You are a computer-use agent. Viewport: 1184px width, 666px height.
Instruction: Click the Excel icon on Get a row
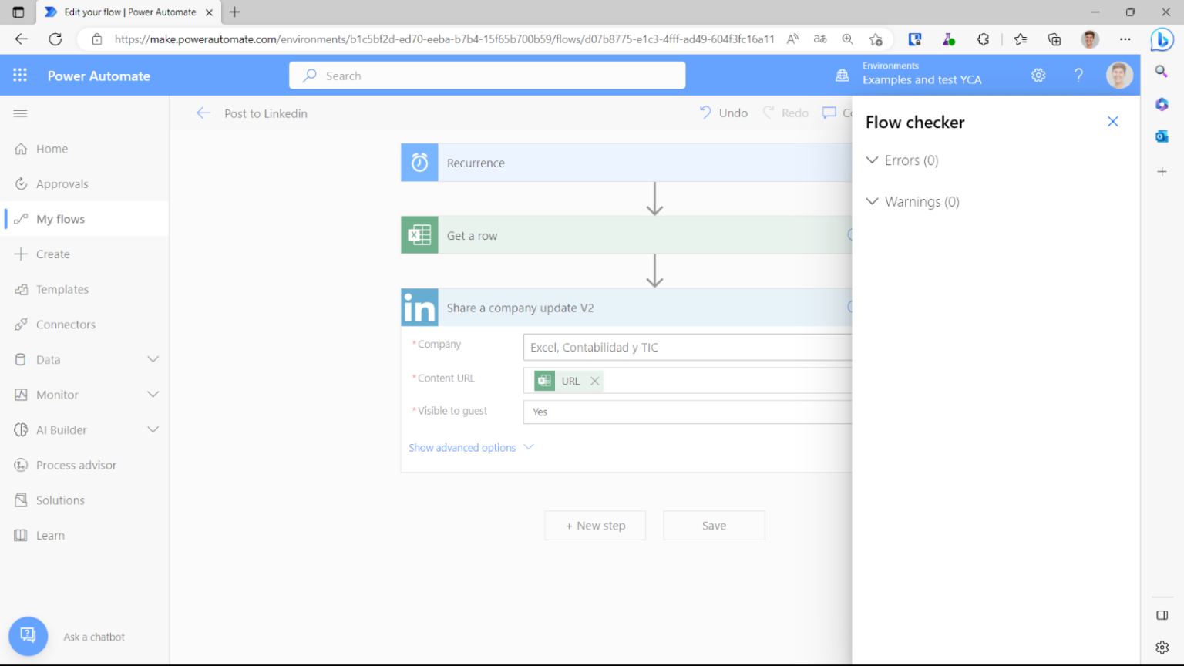420,235
